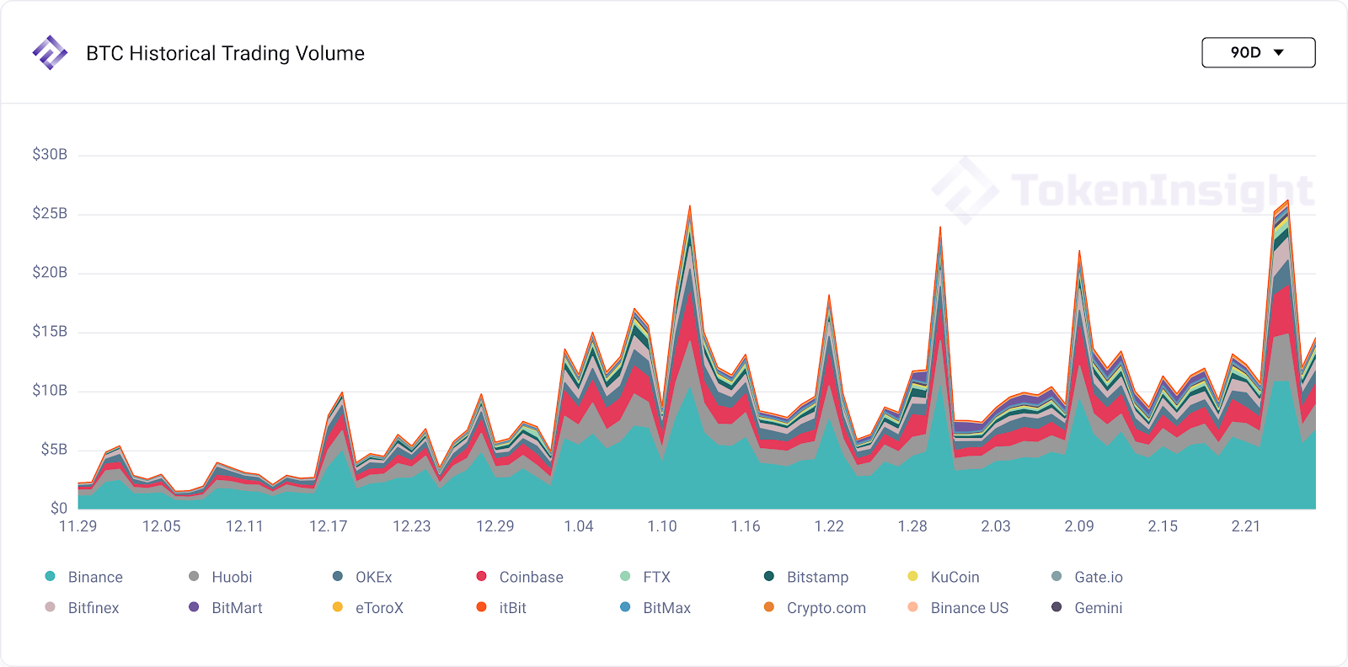This screenshot has width=1348, height=667.
Task: Click the $25B y-axis label
Action: coord(50,213)
